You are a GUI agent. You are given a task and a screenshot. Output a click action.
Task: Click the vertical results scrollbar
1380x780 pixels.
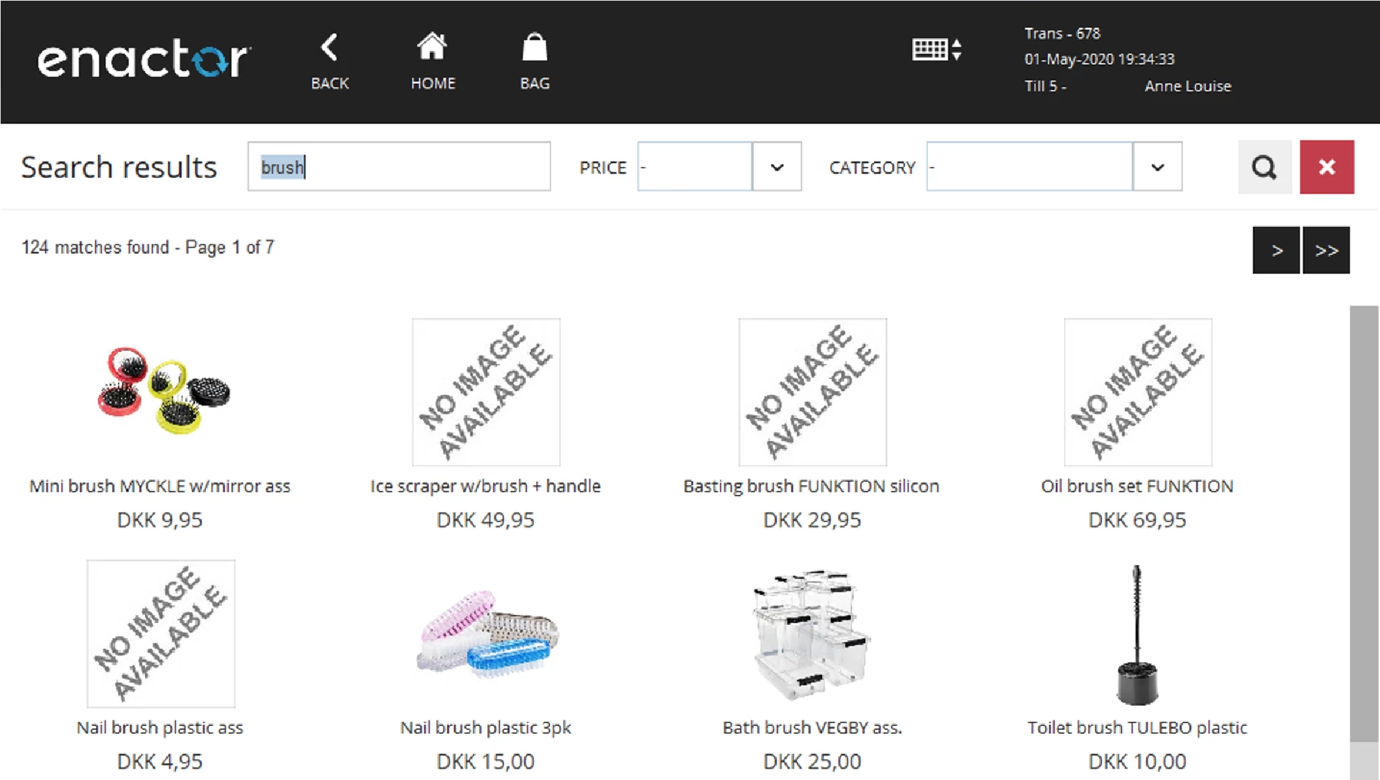click(1364, 520)
